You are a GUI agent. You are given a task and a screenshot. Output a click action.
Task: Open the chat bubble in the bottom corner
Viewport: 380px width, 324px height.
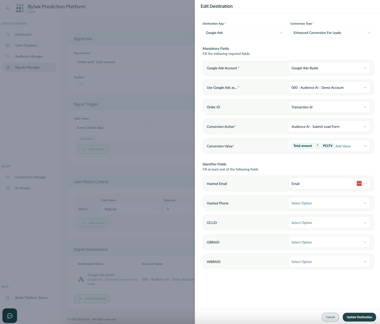[x=10, y=315]
